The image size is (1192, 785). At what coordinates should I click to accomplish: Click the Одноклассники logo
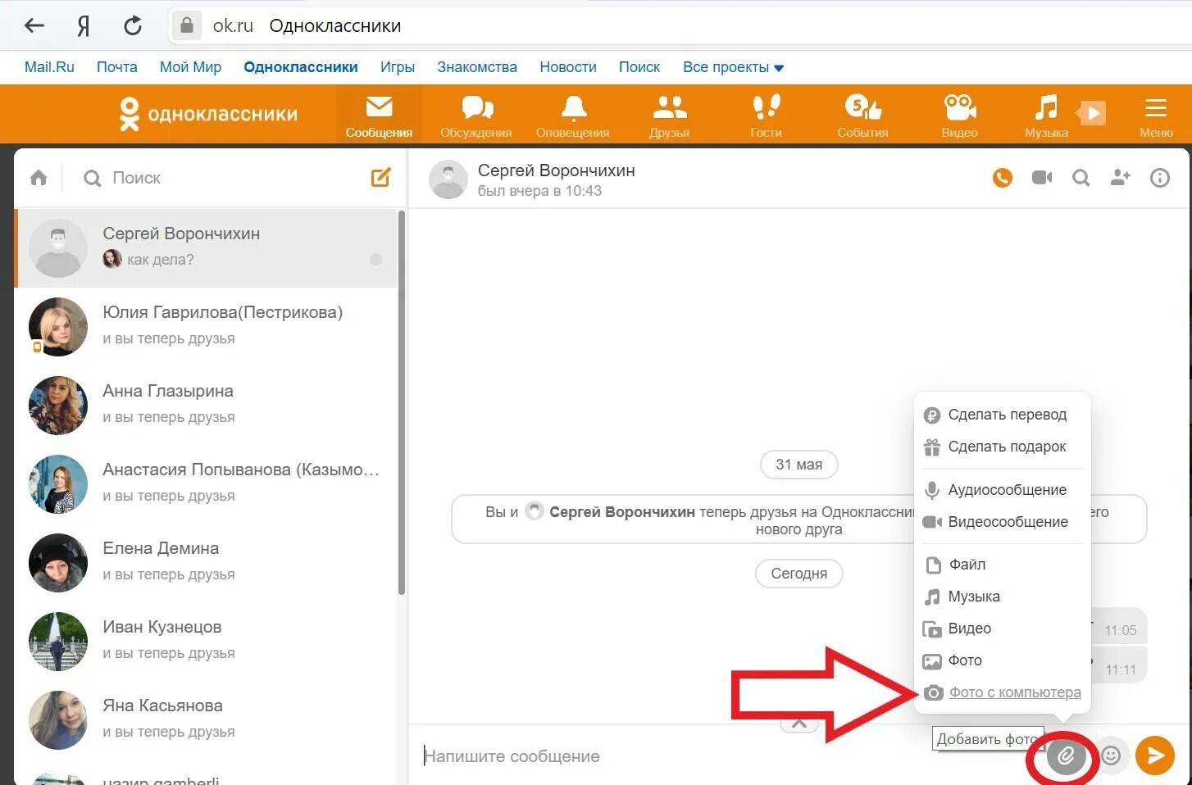[x=208, y=114]
